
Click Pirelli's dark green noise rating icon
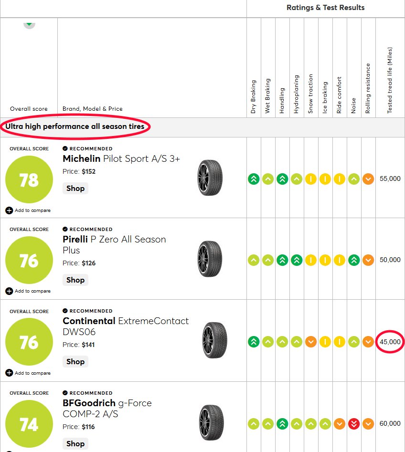coord(354,260)
